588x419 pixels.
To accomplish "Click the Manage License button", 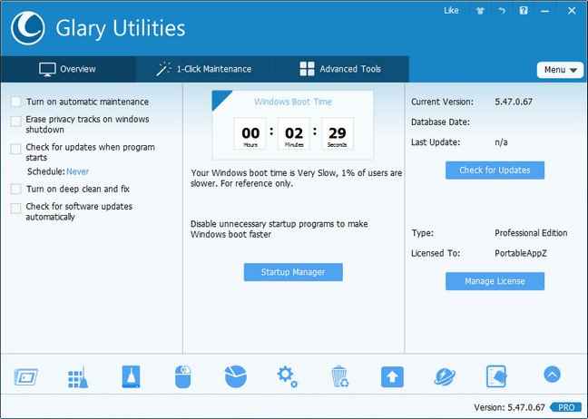I will [x=495, y=281].
